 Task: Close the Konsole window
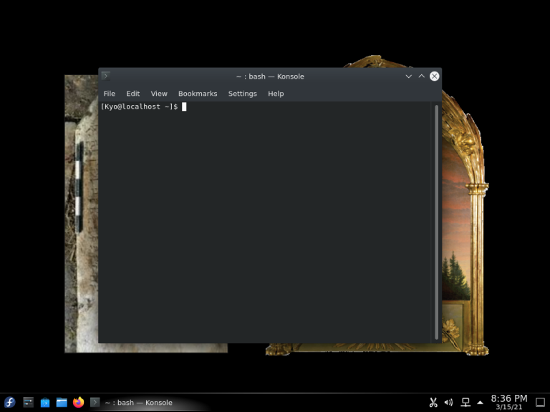[x=434, y=77]
